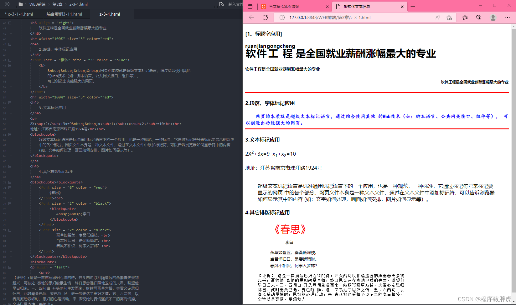Click the 2X²+3x=9 formula text
516x305 pixels.
tap(257, 153)
